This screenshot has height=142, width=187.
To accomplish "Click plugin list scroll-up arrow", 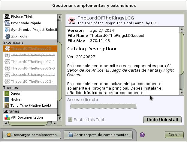I will (59, 17).
